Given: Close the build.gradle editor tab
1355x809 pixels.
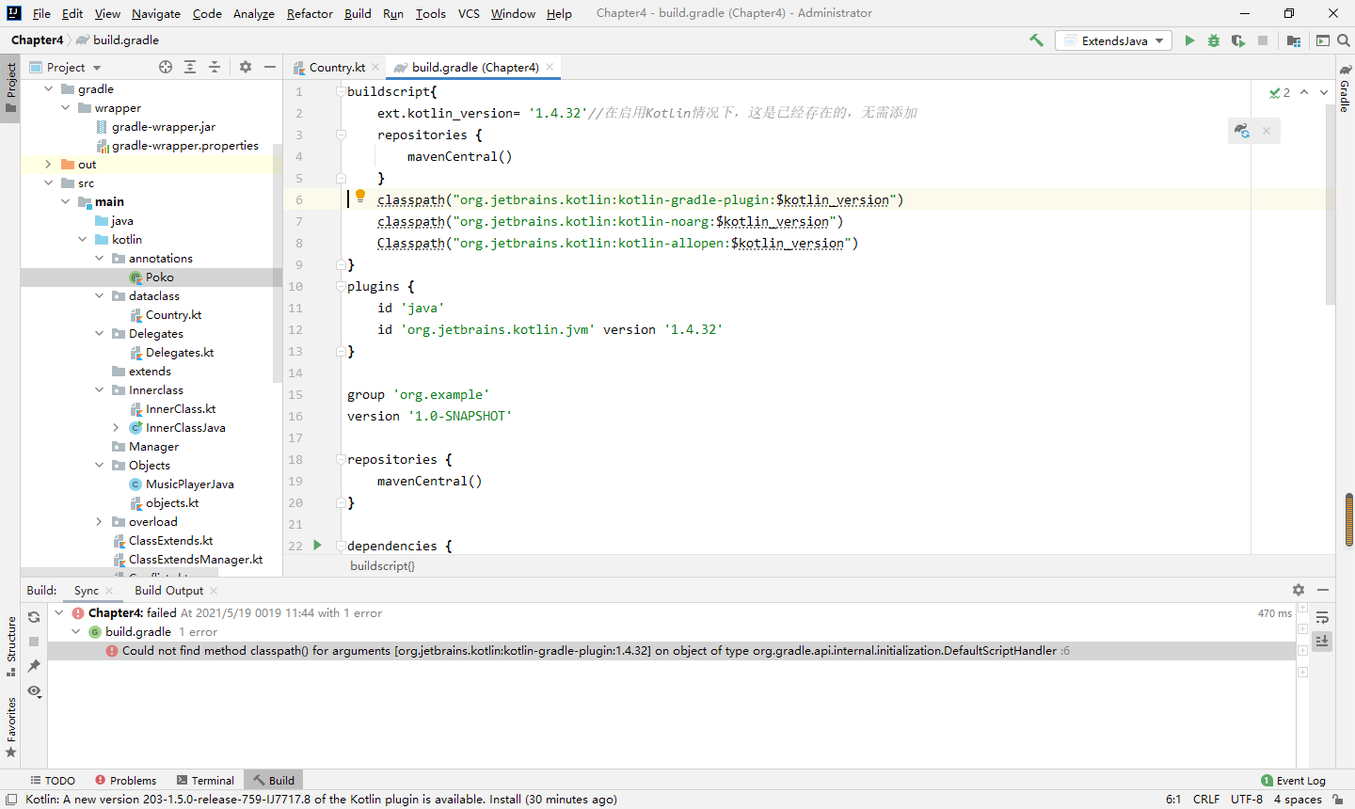Looking at the screenshot, I should pos(550,67).
